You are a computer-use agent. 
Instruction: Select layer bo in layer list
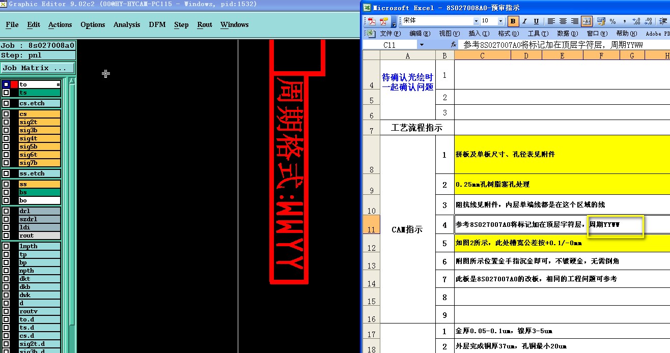[x=40, y=200]
